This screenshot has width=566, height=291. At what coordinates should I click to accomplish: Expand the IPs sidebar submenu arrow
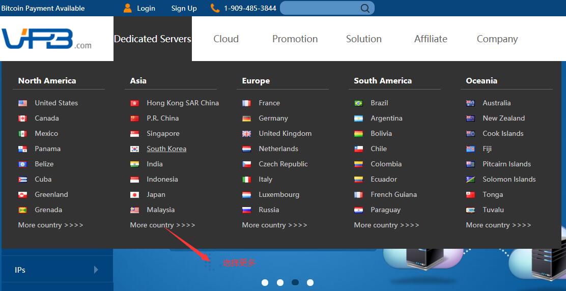point(96,270)
